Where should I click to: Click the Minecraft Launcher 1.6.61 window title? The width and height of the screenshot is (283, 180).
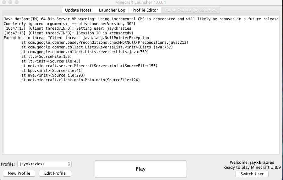[x=141, y=2]
